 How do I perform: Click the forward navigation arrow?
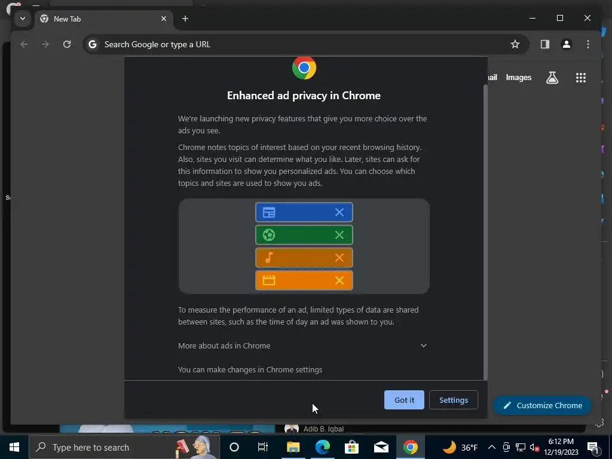click(x=45, y=44)
